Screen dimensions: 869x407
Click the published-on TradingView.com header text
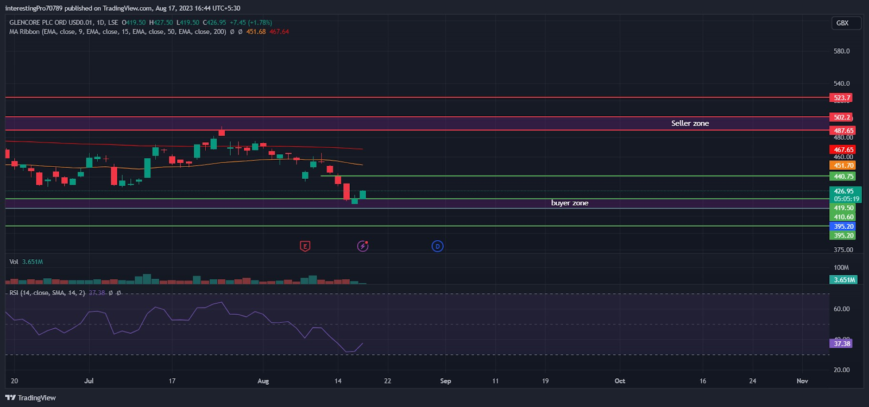[123, 8]
